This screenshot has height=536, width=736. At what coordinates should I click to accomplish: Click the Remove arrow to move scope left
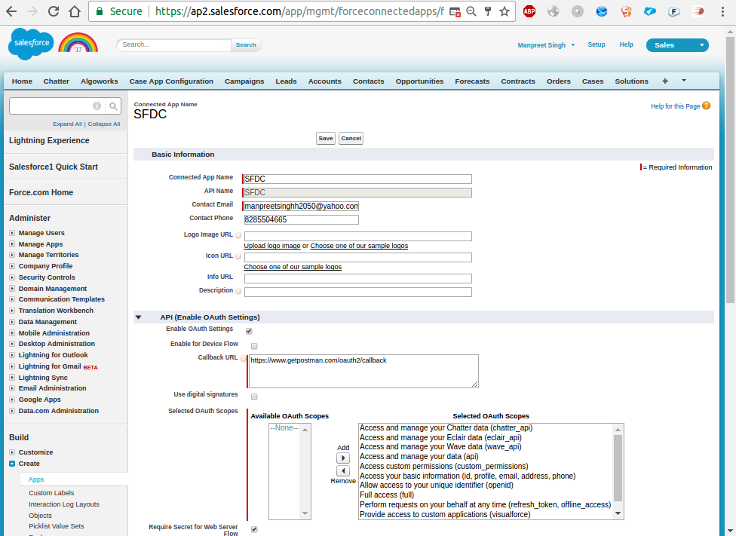[x=343, y=470]
